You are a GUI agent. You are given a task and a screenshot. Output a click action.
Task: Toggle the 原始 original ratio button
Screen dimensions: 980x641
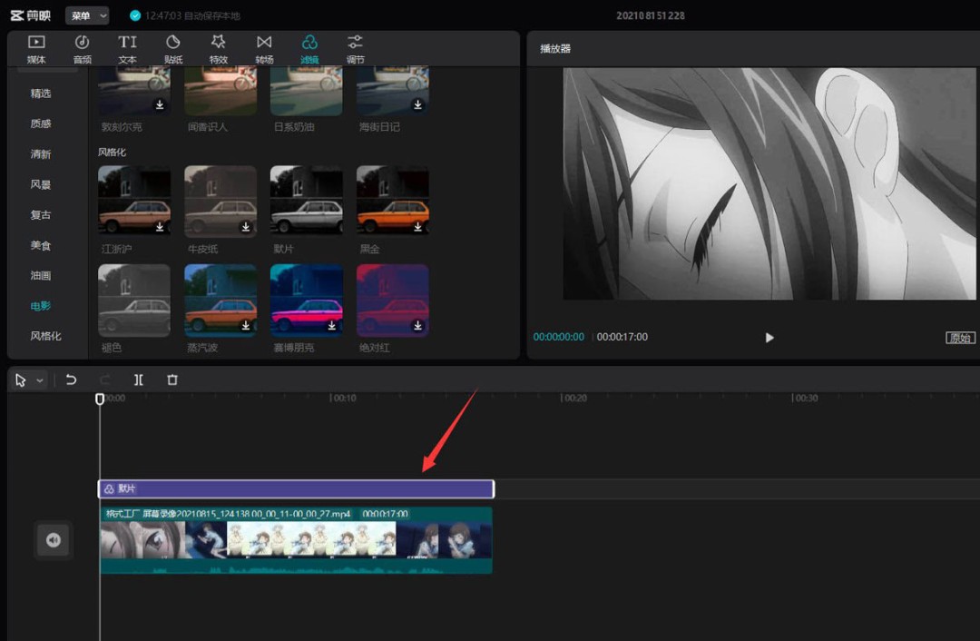(x=959, y=338)
